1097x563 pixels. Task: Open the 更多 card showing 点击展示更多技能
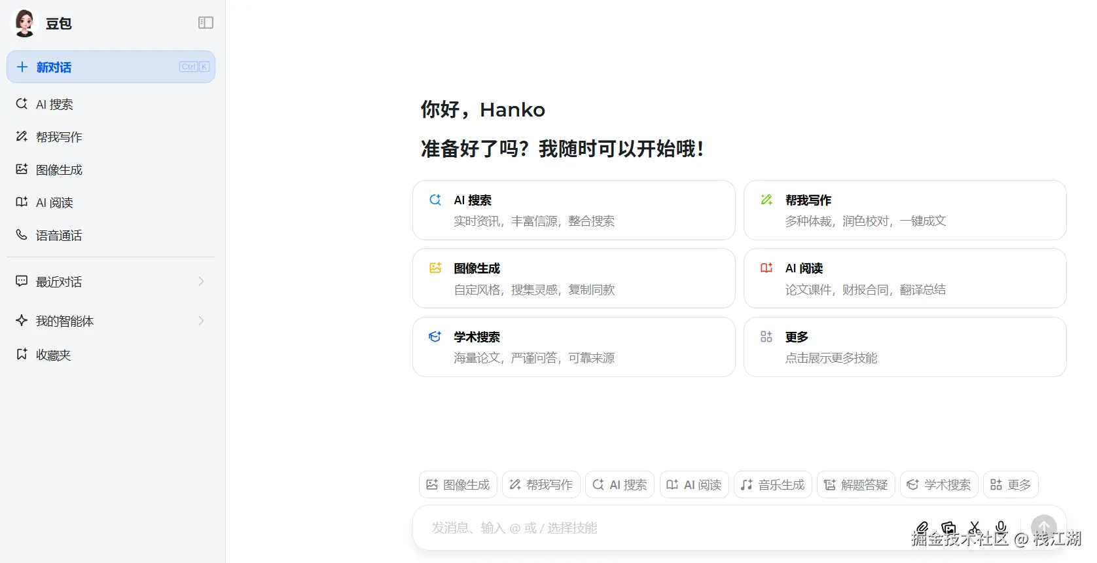[x=905, y=347]
